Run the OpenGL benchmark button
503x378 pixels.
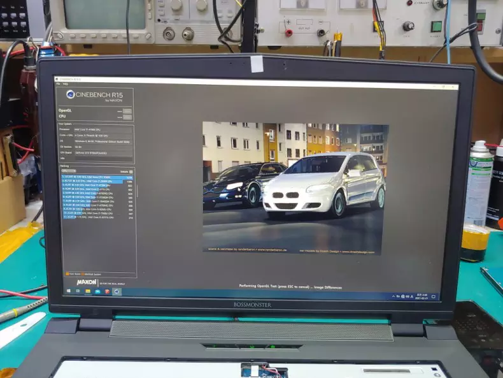point(127,111)
